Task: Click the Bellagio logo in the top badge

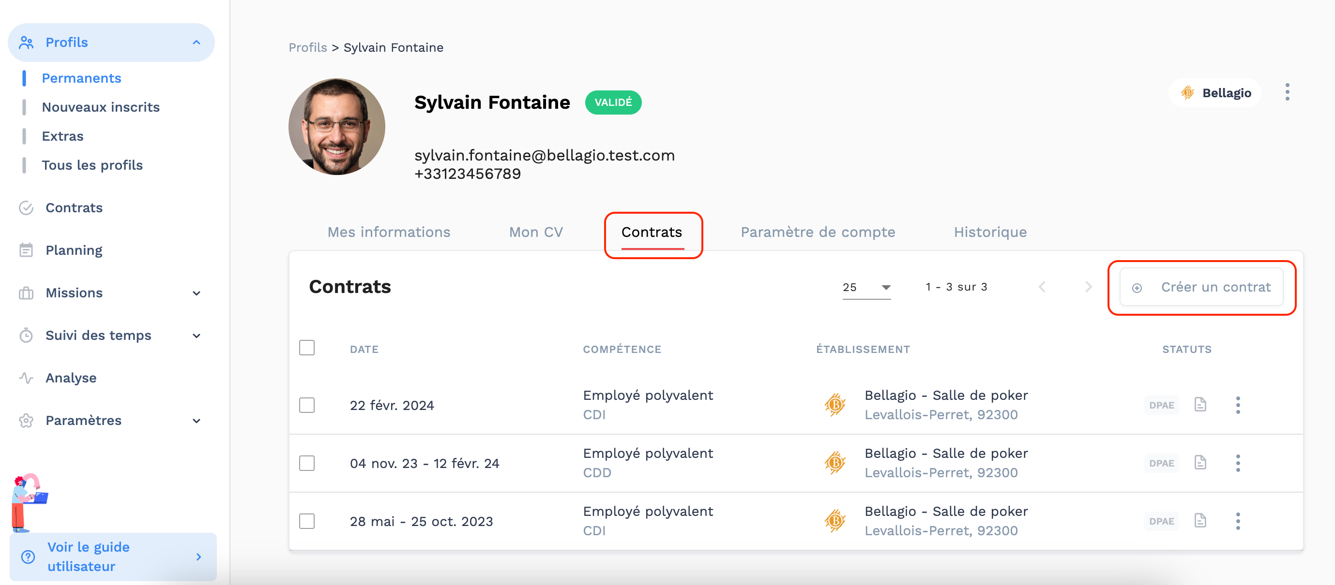Action: pos(1187,93)
